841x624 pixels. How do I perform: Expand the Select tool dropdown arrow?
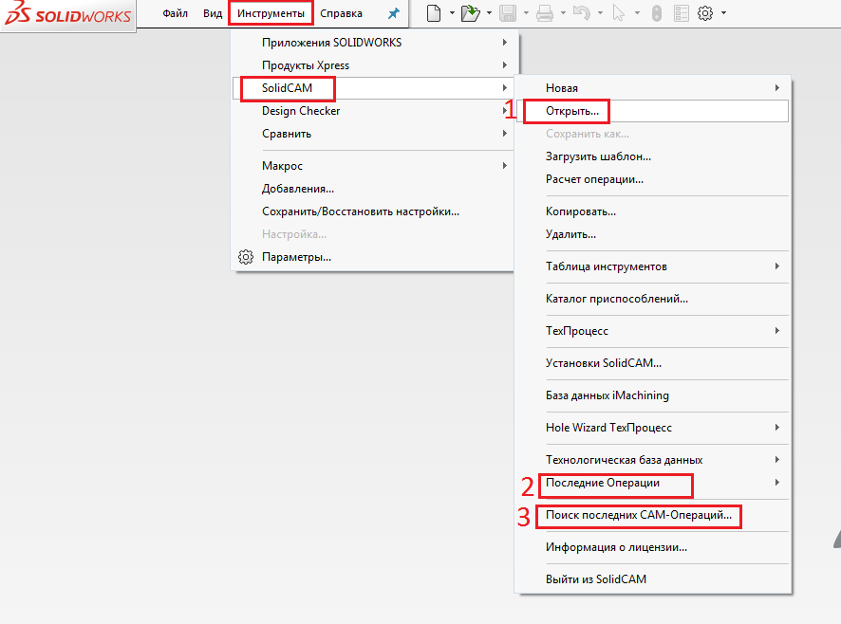point(637,13)
